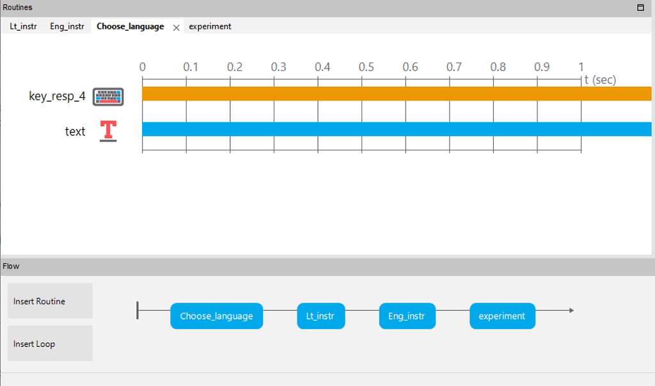
Task: Open the text component T icon
Action: (x=107, y=131)
